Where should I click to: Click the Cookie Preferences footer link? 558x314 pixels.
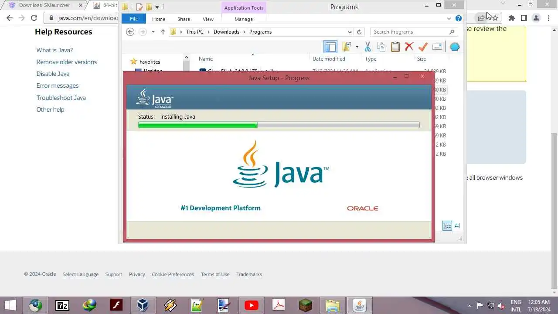click(173, 274)
